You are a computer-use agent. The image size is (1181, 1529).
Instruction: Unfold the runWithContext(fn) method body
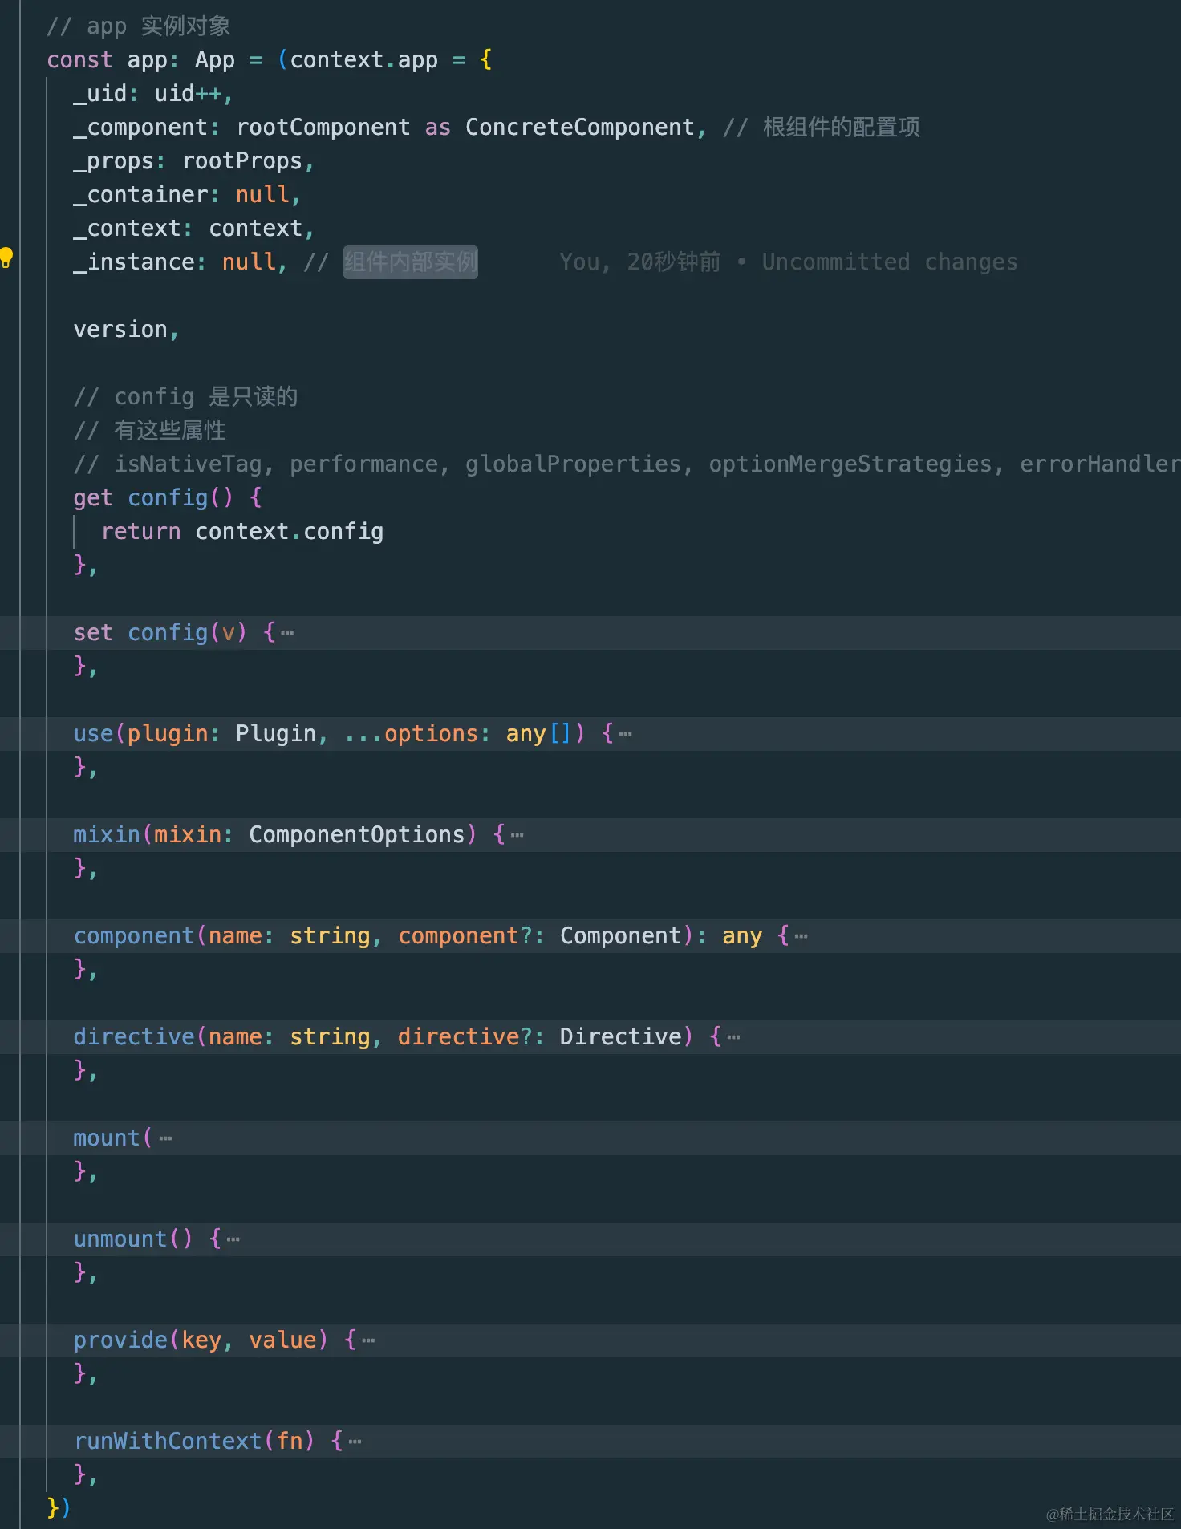pos(355,1442)
